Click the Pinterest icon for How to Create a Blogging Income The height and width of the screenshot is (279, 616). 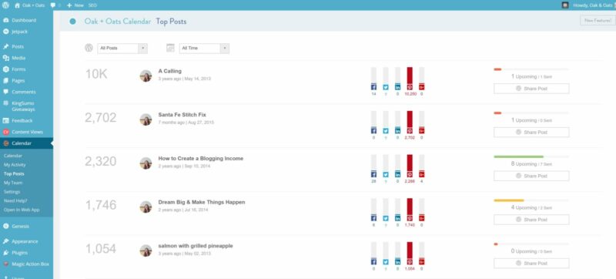410,174
